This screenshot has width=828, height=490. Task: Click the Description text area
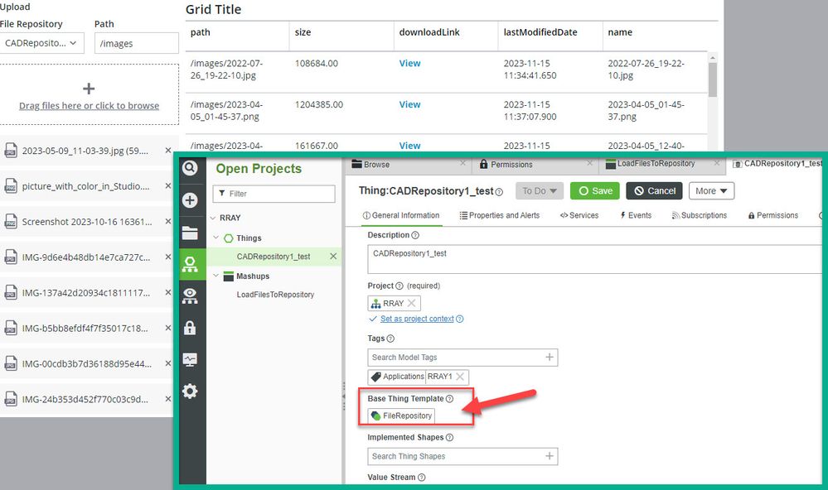tap(595, 259)
